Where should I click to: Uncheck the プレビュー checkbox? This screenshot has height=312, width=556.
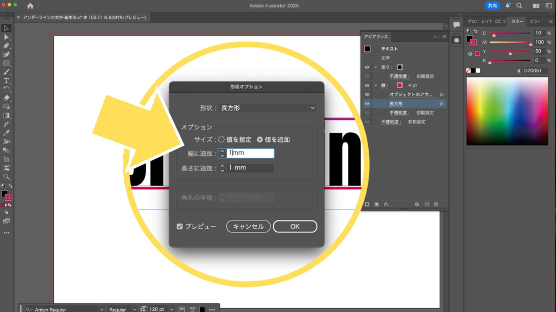tap(180, 226)
